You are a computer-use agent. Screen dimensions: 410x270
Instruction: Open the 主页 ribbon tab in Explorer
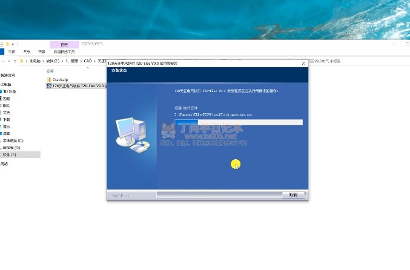pyautogui.click(x=12, y=51)
